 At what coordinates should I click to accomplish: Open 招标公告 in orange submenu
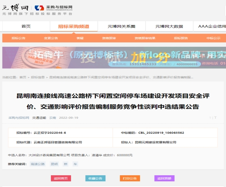(19, 38)
